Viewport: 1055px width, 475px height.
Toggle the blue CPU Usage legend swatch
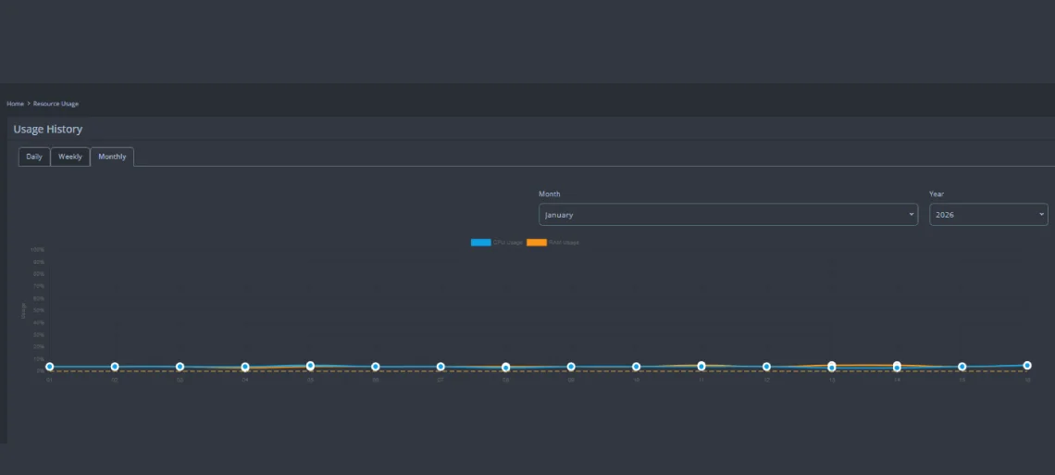[x=480, y=243]
